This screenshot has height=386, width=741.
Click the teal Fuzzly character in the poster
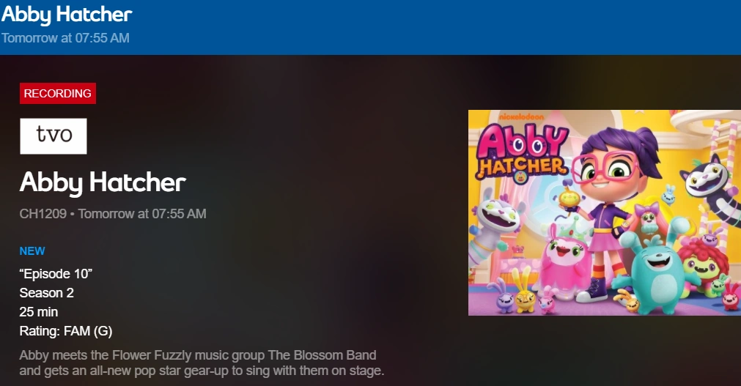(x=655, y=266)
